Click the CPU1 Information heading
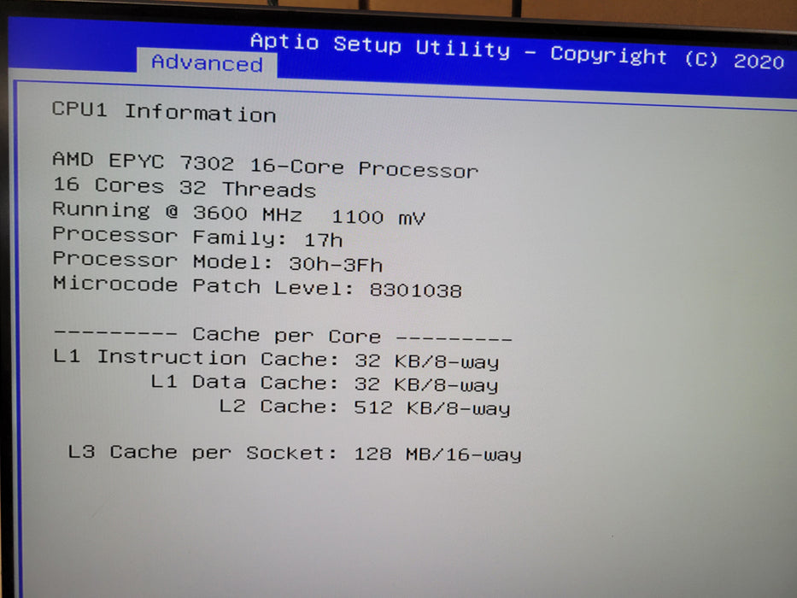The height and width of the screenshot is (598, 797). pos(164,112)
